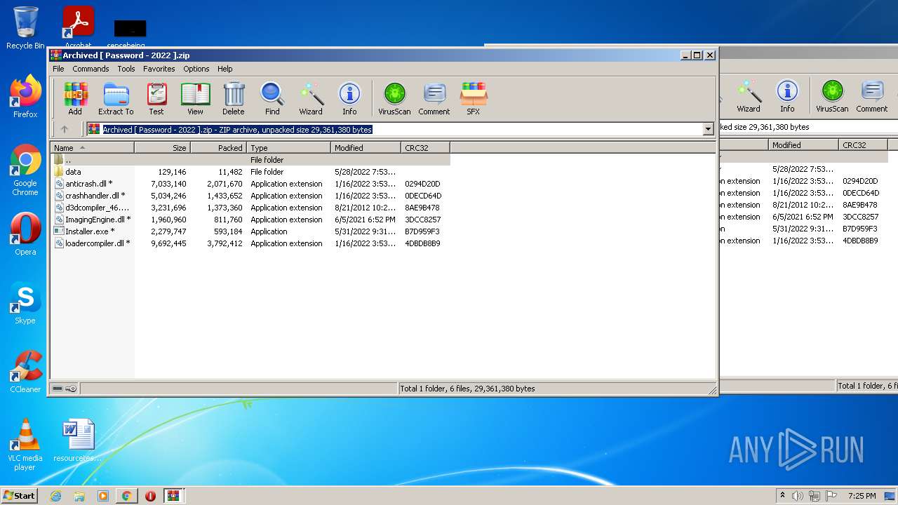Open the Options menu
The height and width of the screenshot is (505, 898).
(196, 69)
